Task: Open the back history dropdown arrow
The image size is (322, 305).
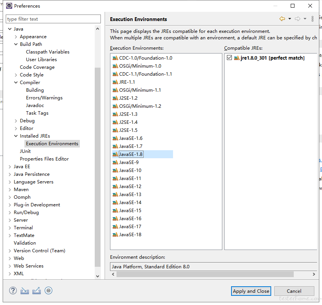Action: pos(290,19)
